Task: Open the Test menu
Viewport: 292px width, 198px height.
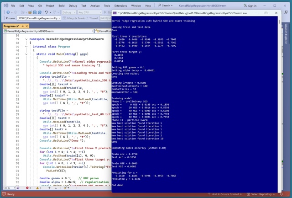Action: point(83,5)
